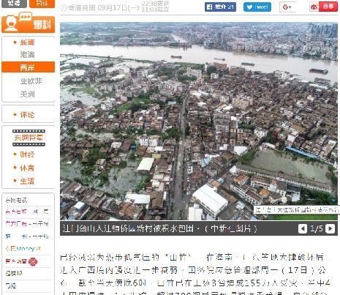340x295 pixels.
Task: Go to next photo in slideshow
Action: 330,228
